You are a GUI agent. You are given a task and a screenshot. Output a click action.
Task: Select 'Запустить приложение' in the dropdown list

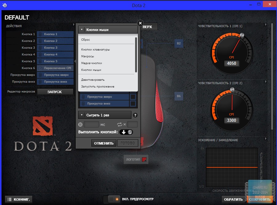(x=95, y=87)
